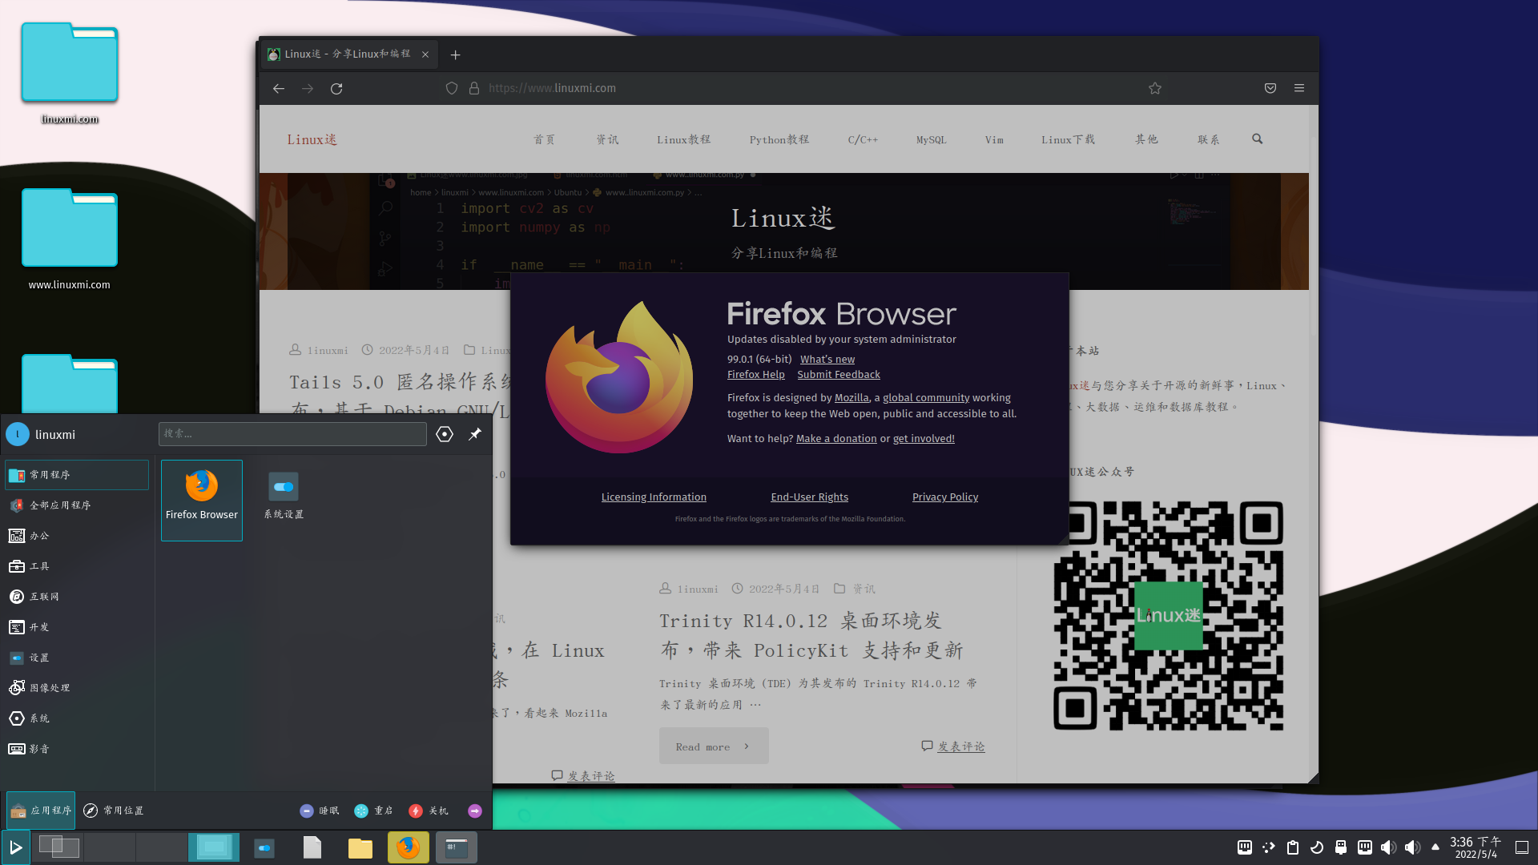Click Make a donation link
This screenshot has height=865, width=1538.
pyautogui.click(x=836, y=438)
